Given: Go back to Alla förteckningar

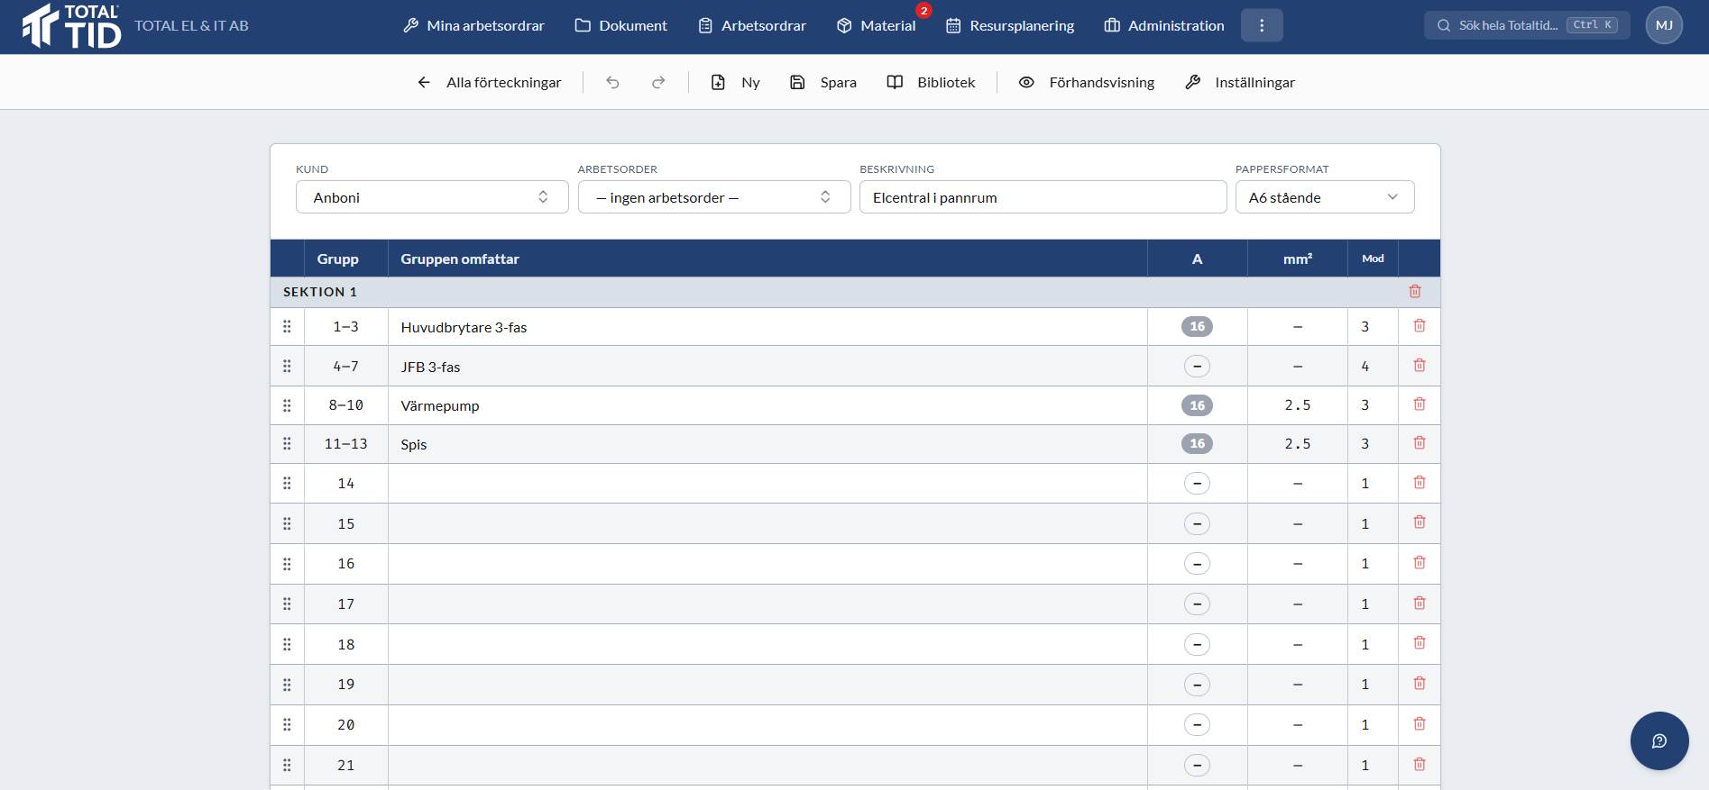Looking at the screenshot, I should point(489,82).
